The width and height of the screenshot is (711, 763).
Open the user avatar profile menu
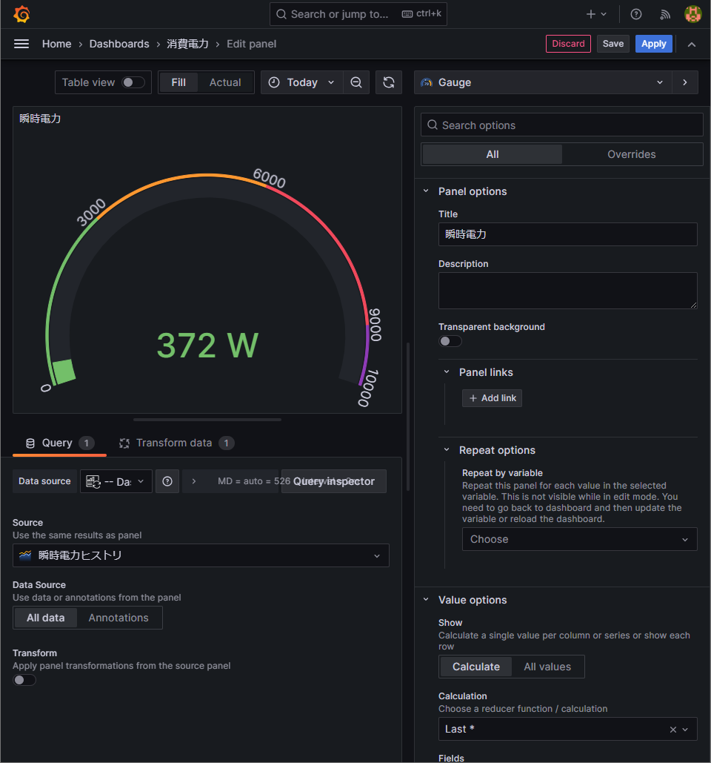[x=692, y=14]
